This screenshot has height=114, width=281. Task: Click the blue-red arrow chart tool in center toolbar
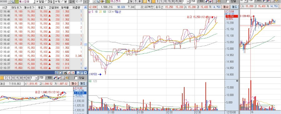[207, 2]
